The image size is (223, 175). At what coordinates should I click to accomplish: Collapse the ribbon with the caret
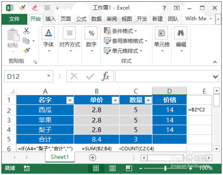click(215, 62)
